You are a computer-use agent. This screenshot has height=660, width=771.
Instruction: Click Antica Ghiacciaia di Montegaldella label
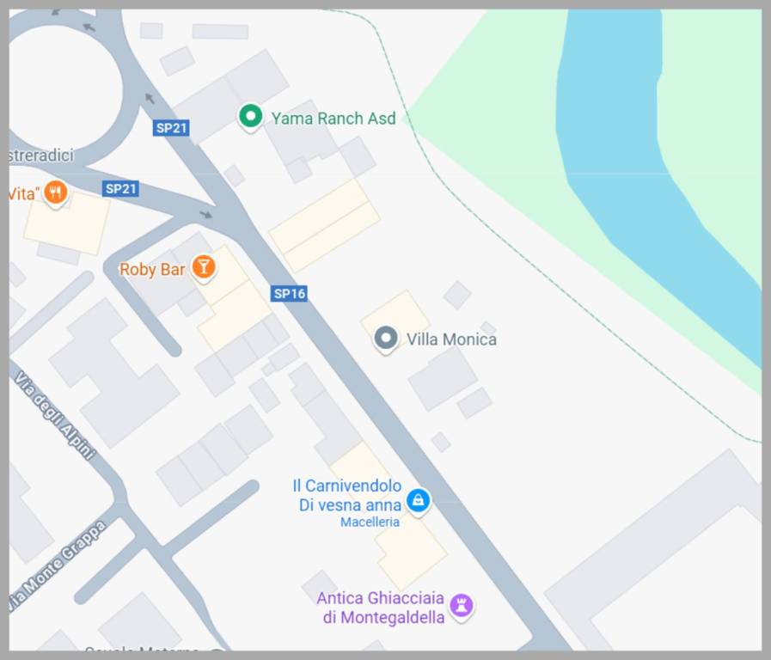381,608
